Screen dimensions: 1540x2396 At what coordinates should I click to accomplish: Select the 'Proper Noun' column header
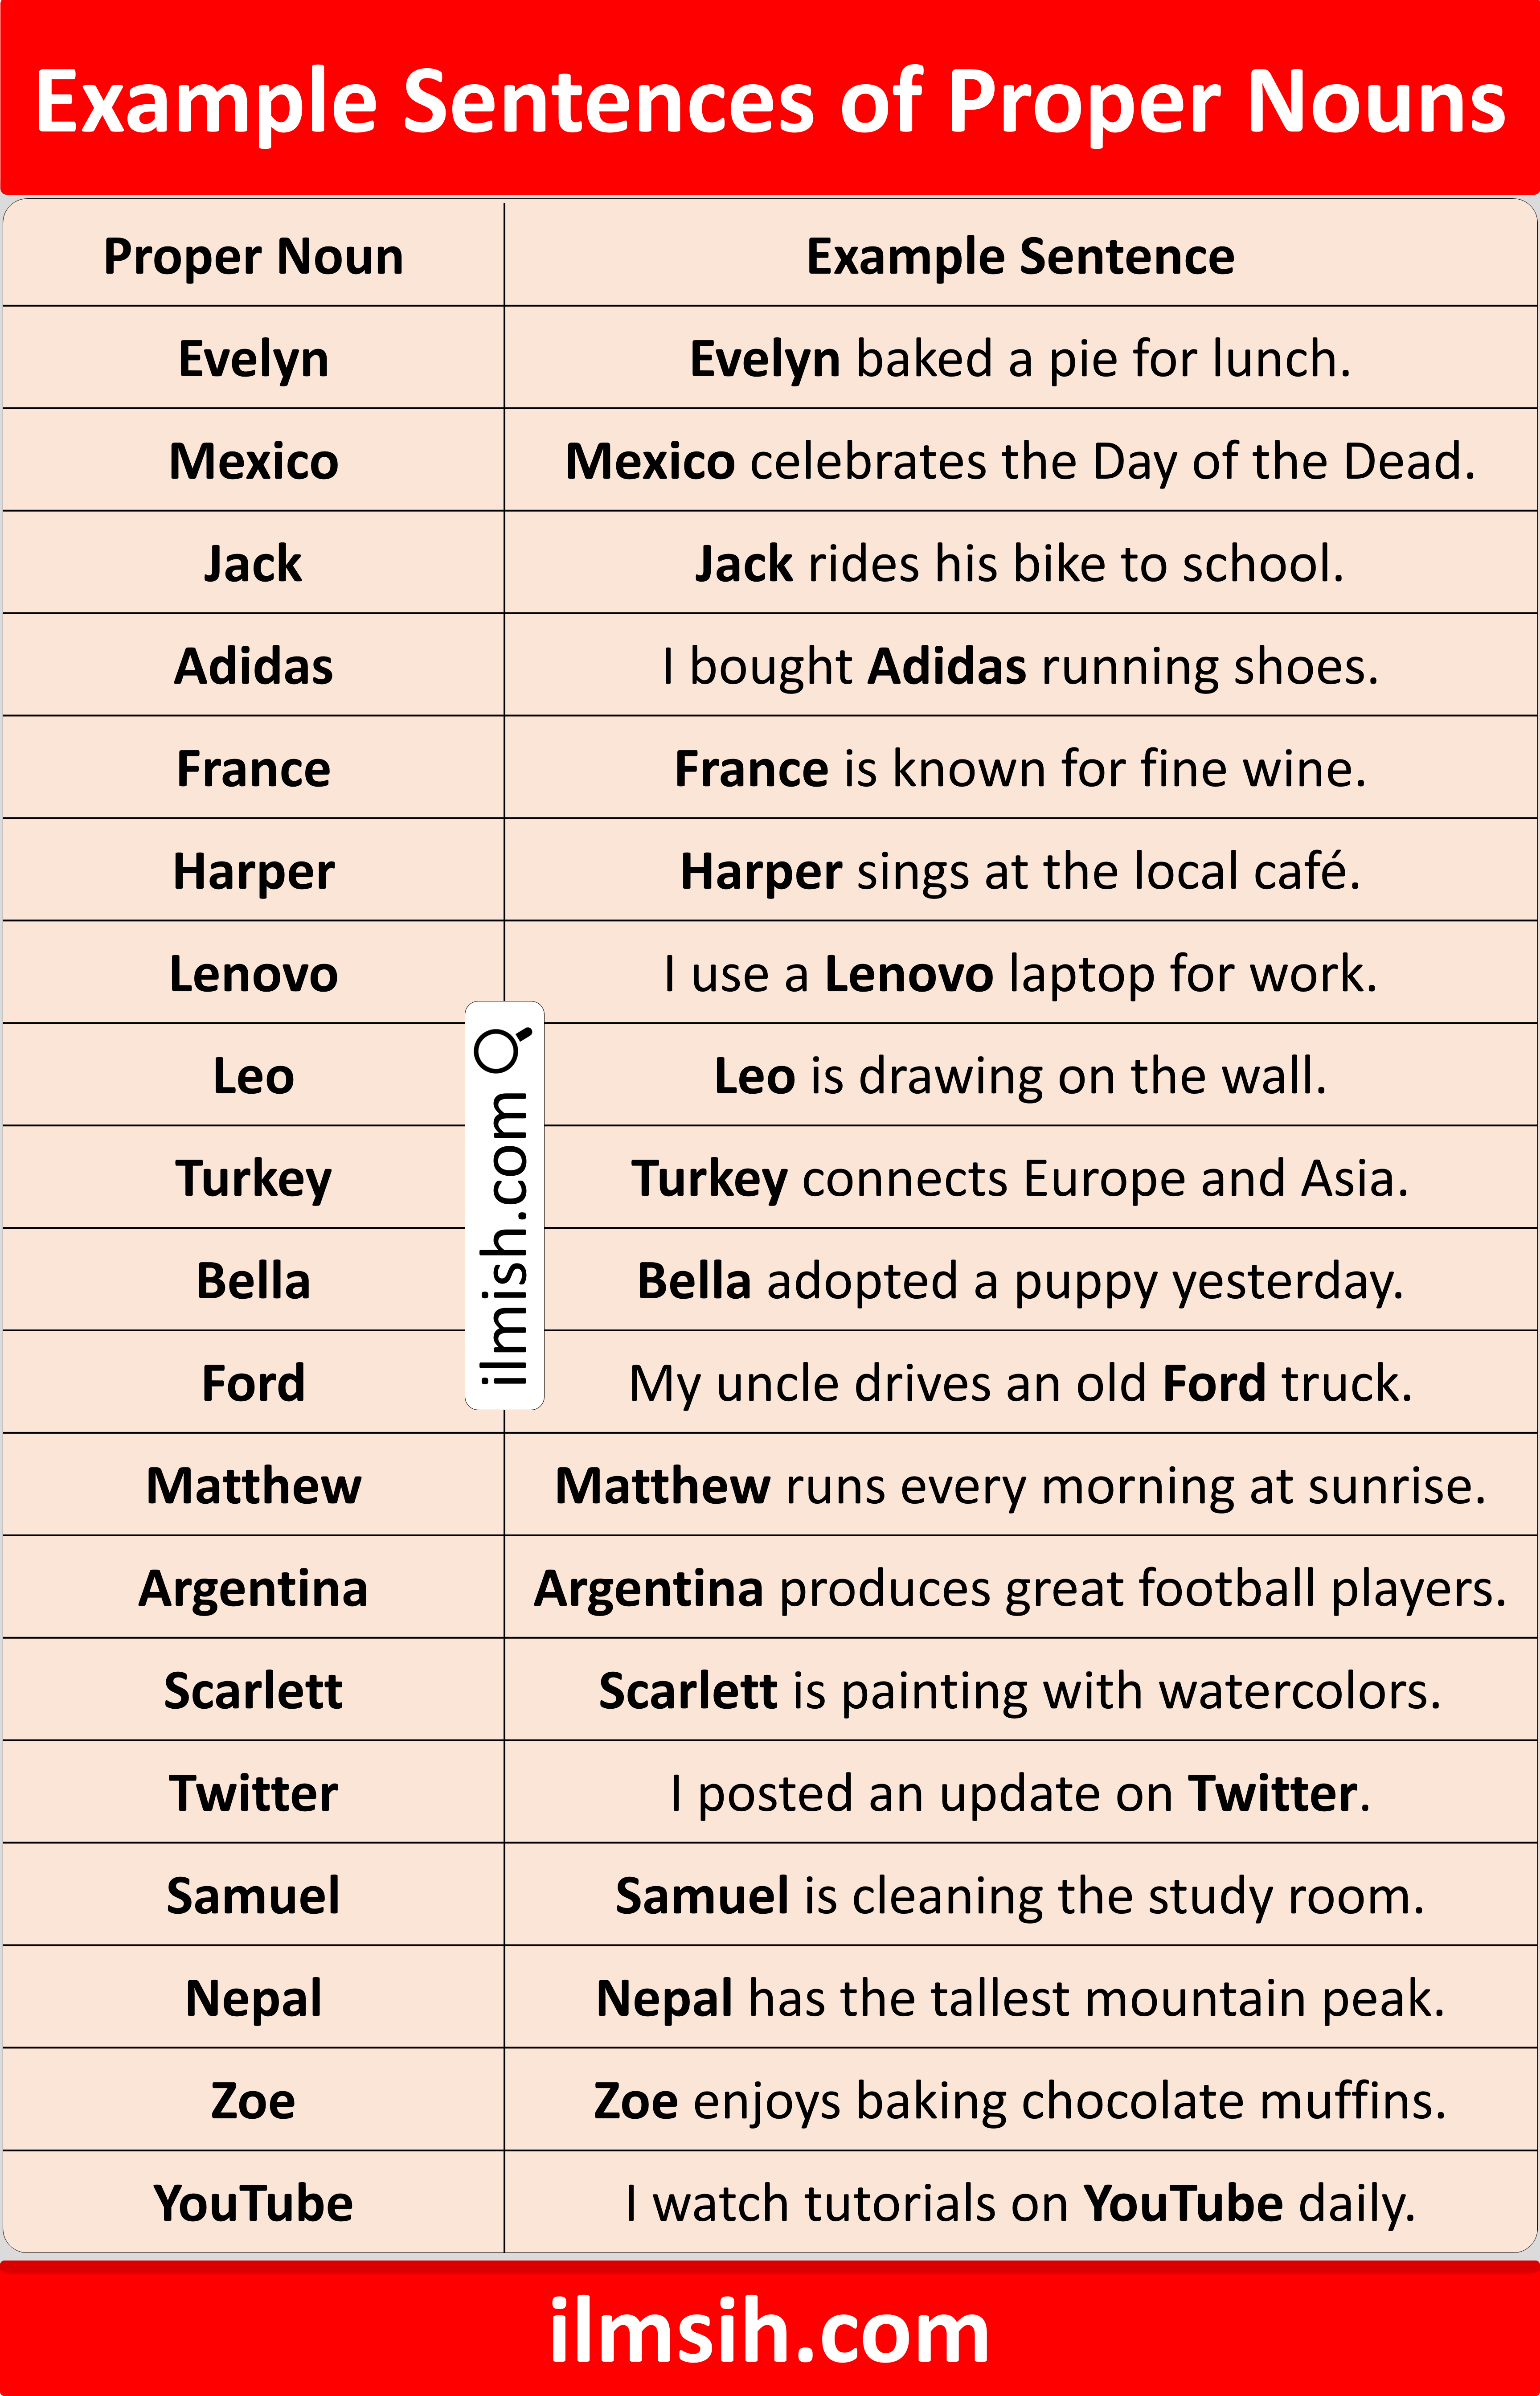(x=254, y=256)
